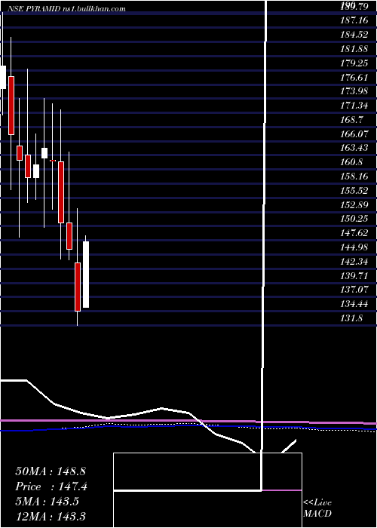Click the 181.88 price axis label
Image resolution: width=377 pixels, height=528 pixels.
[354, 49]
